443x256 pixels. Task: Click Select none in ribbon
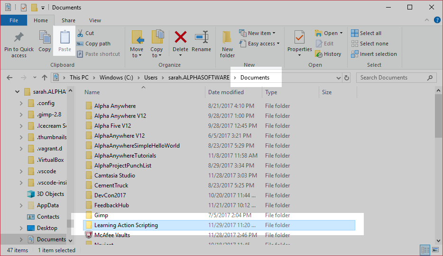pyautogui.click(x=370, y=44)
